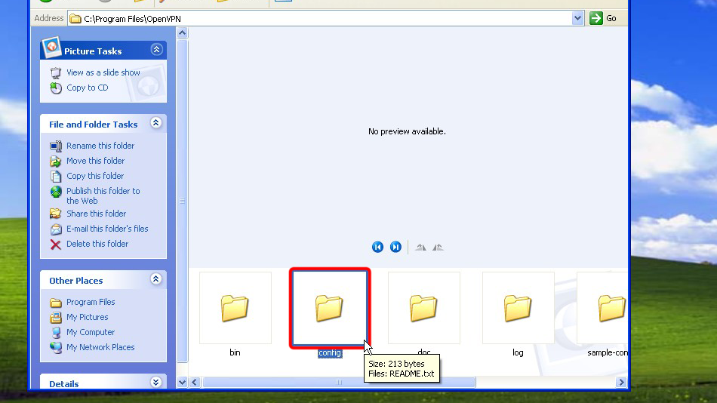Click the My Network Places icon
Viewport: 717px width, 403px height.
tap(56, 347)
